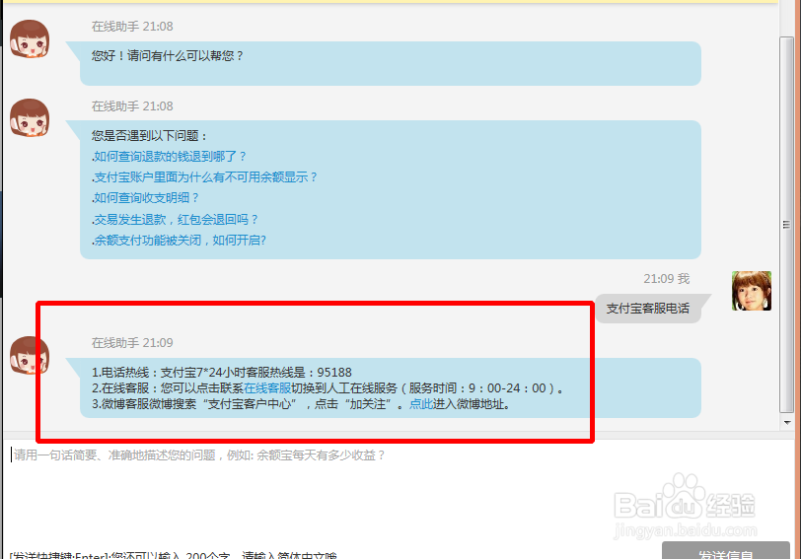Click 在线客服 link in hotline reply

(x=267, y=388)
